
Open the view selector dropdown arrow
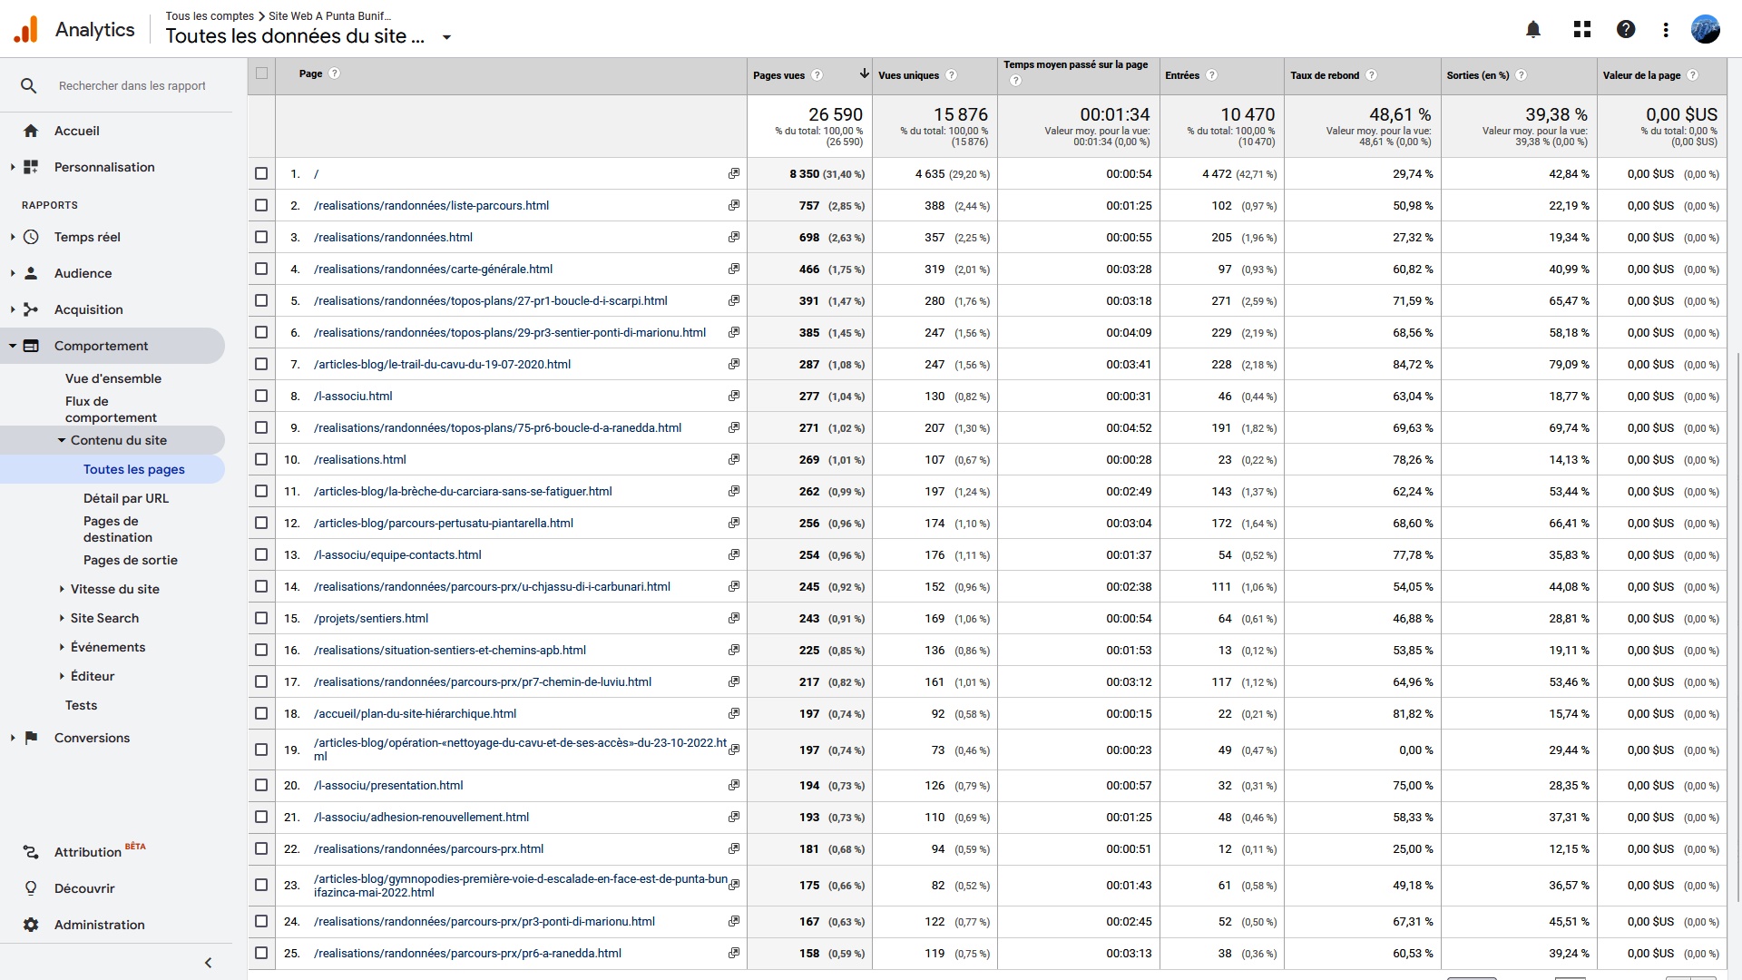446,37
